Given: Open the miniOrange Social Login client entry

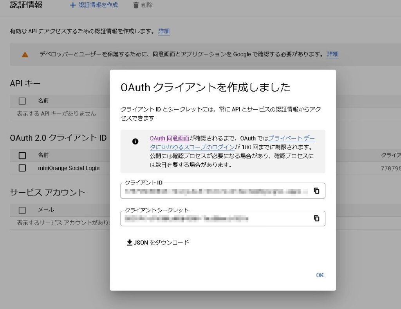Looking at the screenshot, I should (69, 168).
